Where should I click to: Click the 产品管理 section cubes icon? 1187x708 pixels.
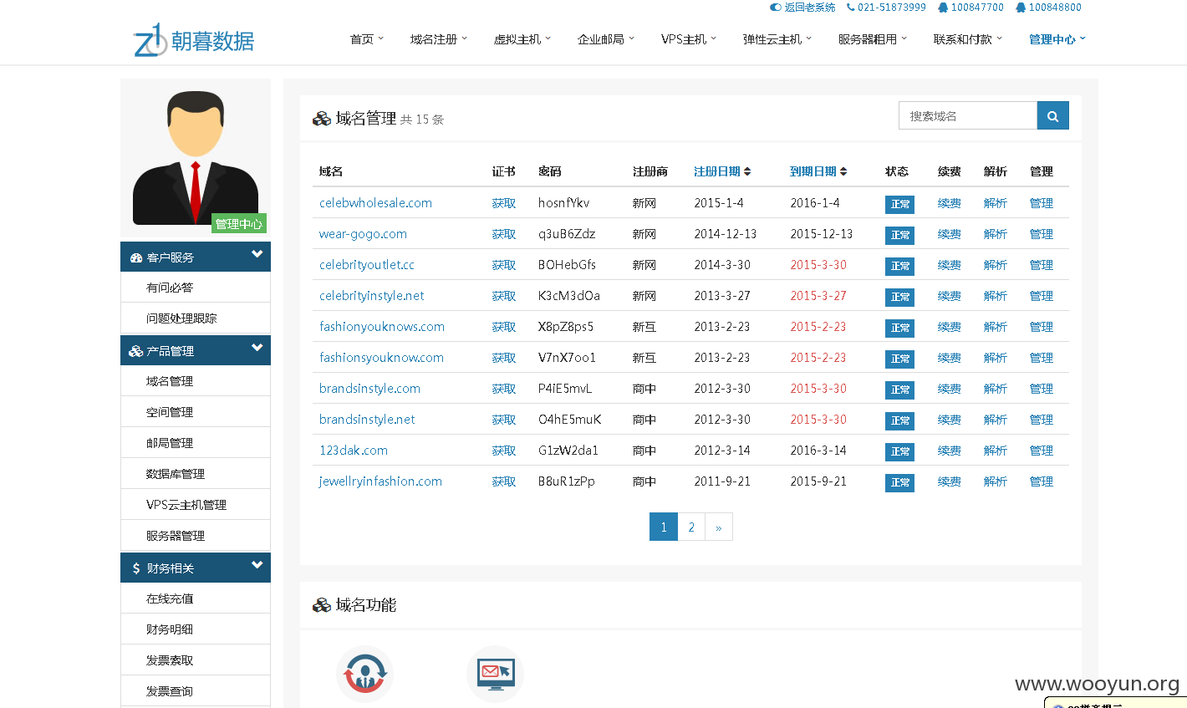pos(136,351)
